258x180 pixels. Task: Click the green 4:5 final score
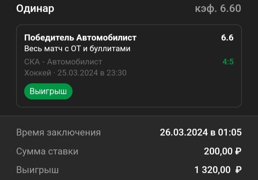(x=228, y=62)
